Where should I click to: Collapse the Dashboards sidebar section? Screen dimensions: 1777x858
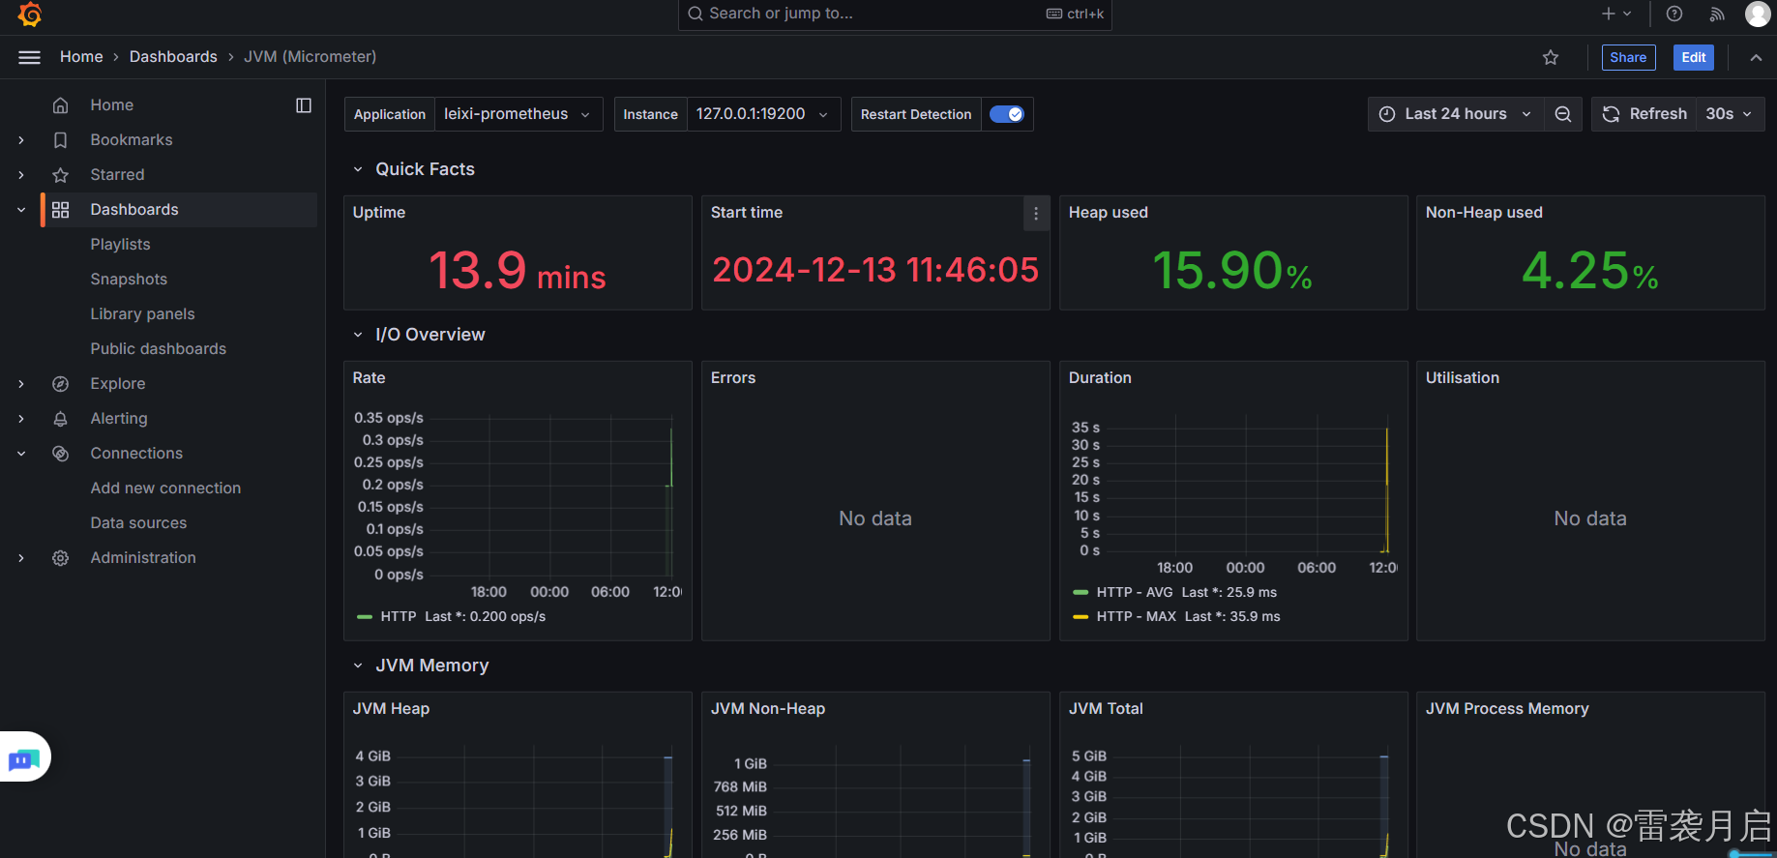click(21, 210)
